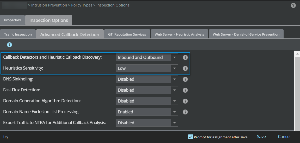
Task: Click the 'Fast Flux Detection:' label
Action: point(22,90)
